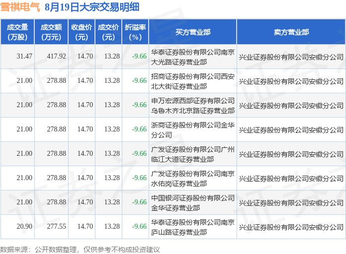Click buyer 浙商证券 金华分公司

tap(193, 130)
